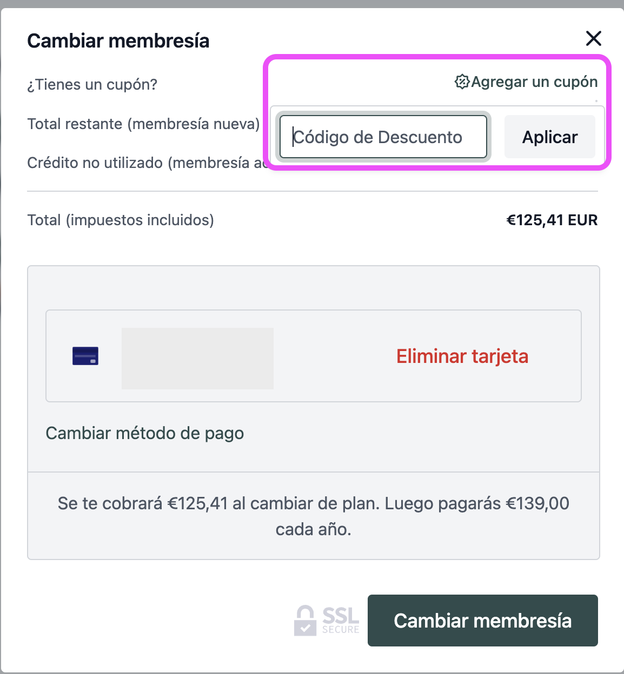The width and height of the screenshot is (624, 674).
Task: Click the Crédito no utilizado label
Action: pyautogui.click(x=146, y=163)
